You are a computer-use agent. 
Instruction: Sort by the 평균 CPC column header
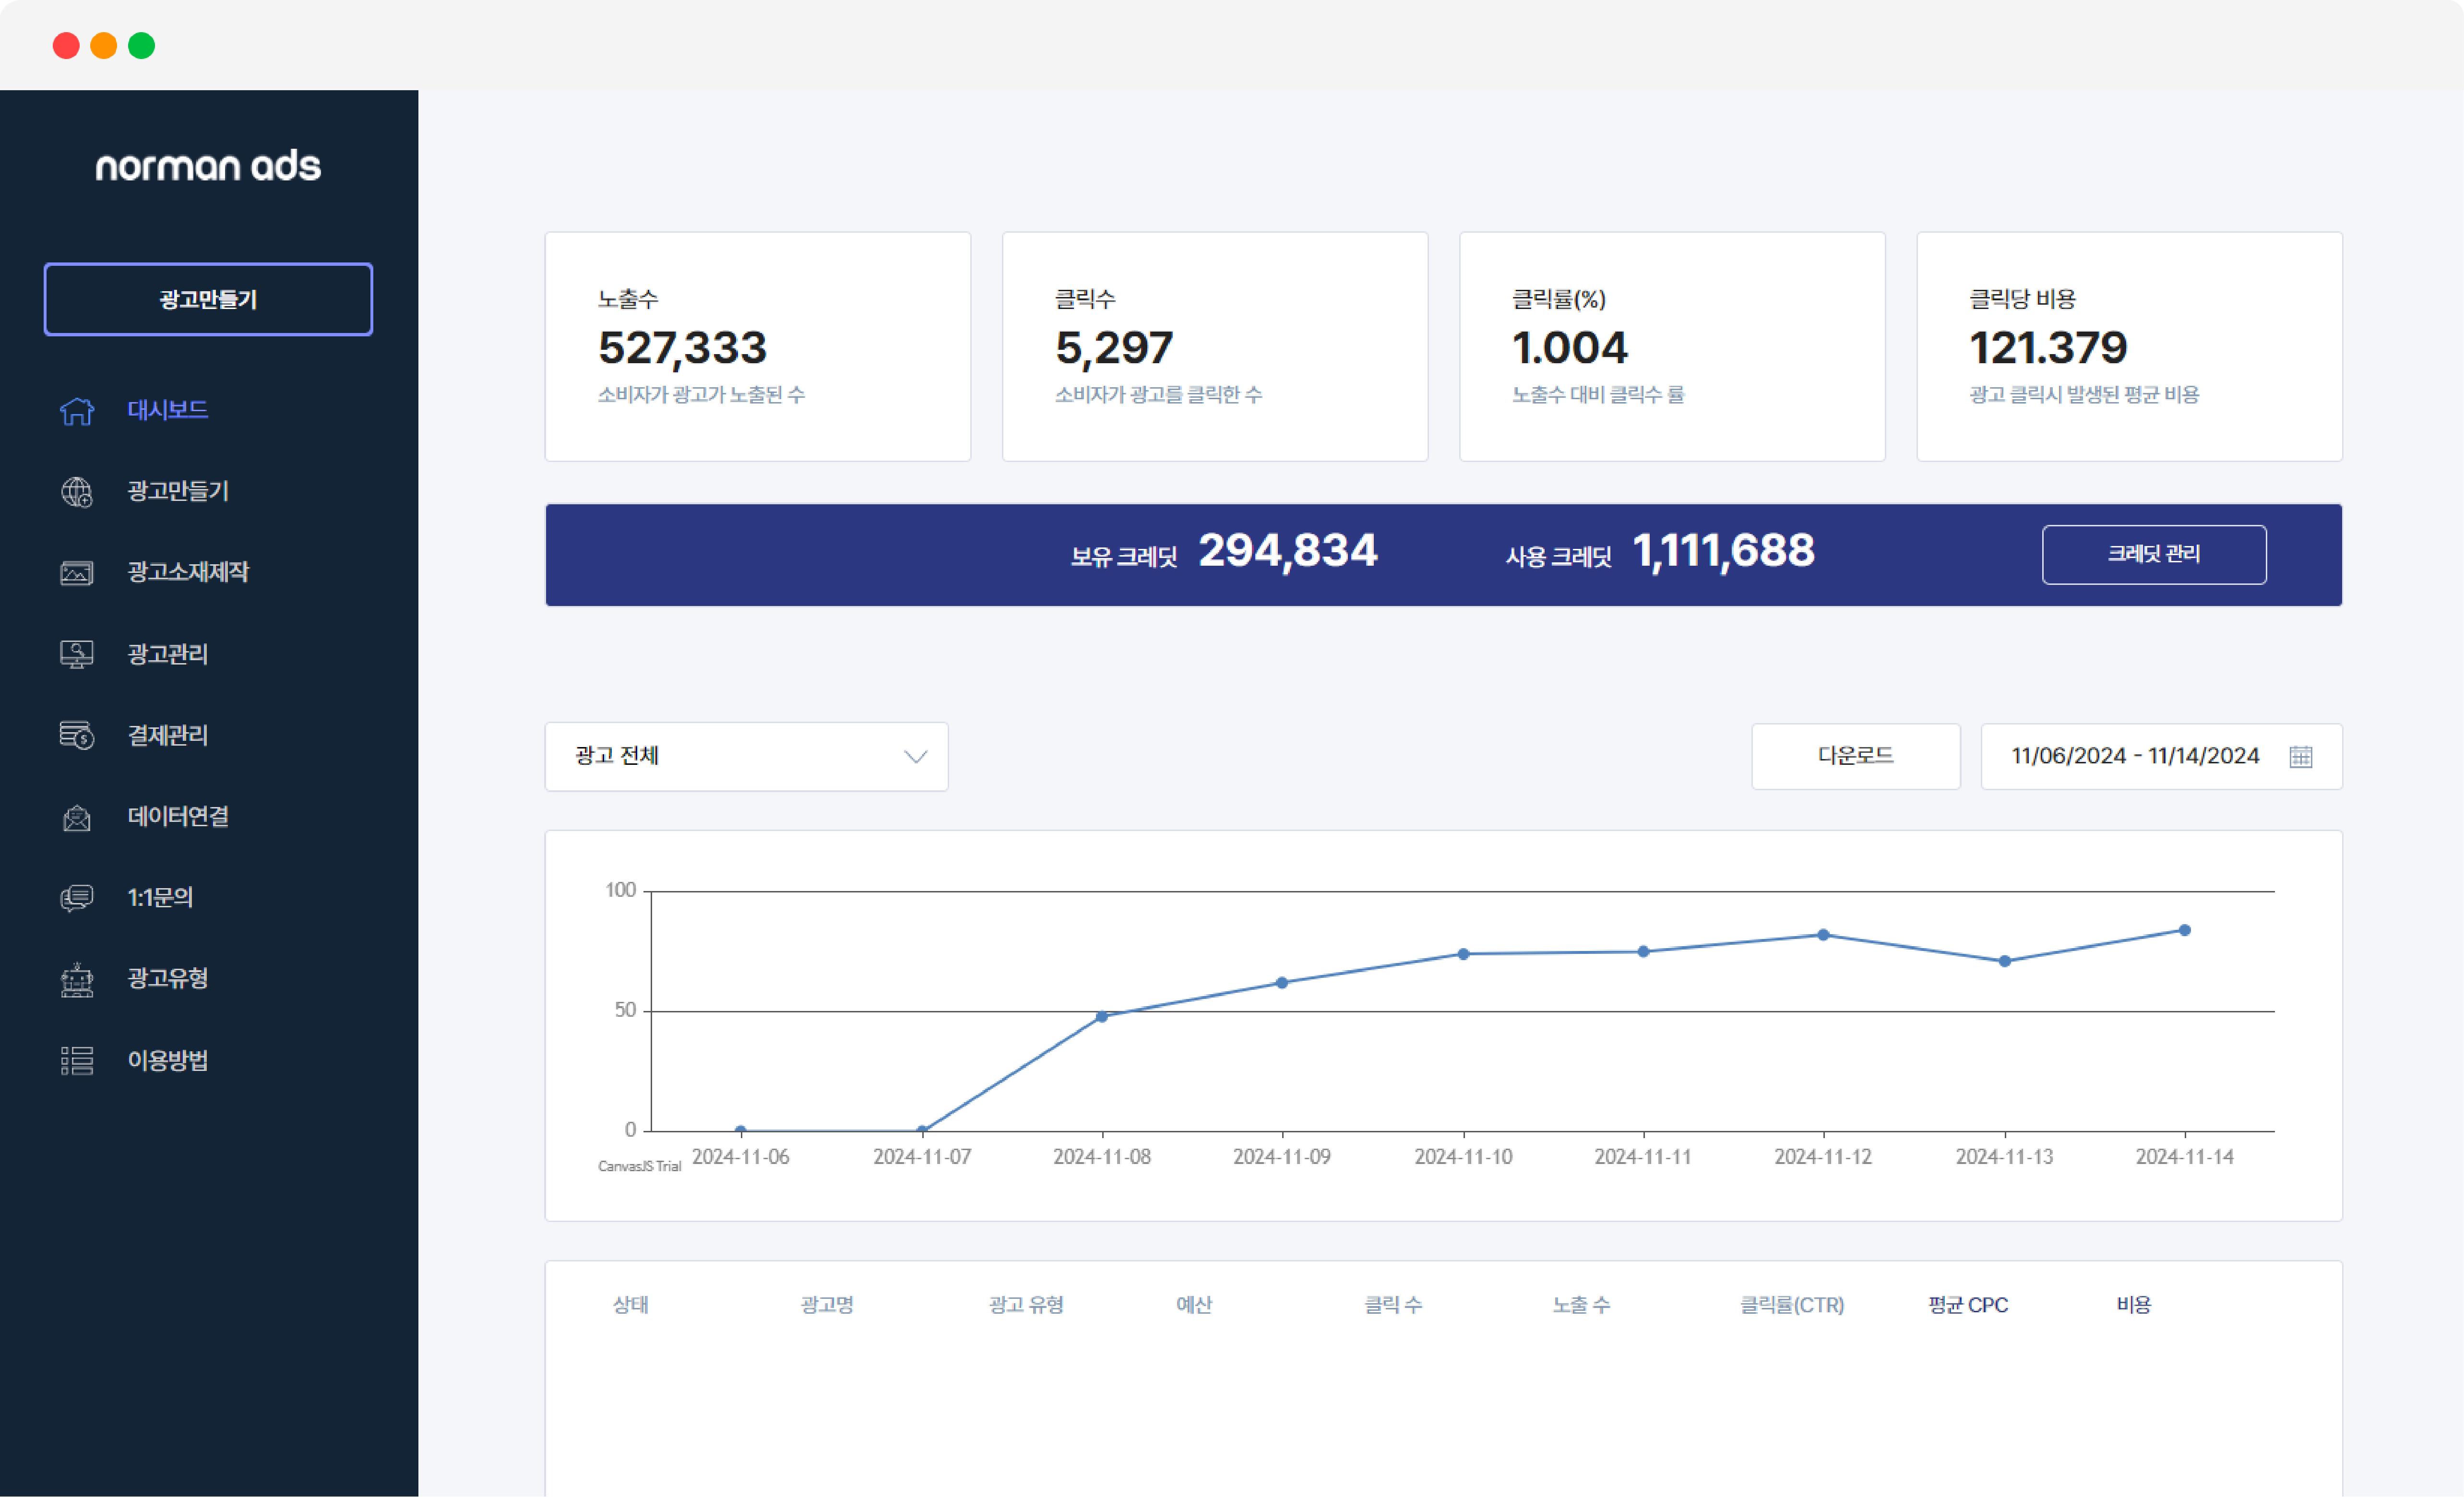coord(1967,1305)
